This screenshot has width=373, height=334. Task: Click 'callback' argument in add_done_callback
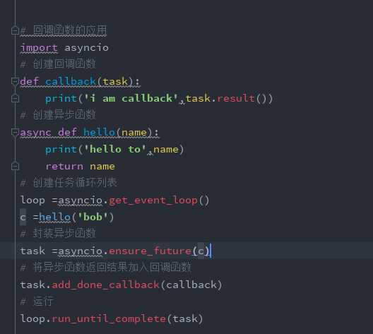[191, 285]
